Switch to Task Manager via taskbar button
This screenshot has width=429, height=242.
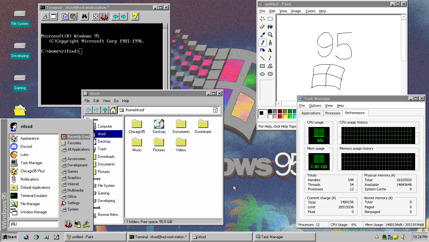(x=285, y=237)
